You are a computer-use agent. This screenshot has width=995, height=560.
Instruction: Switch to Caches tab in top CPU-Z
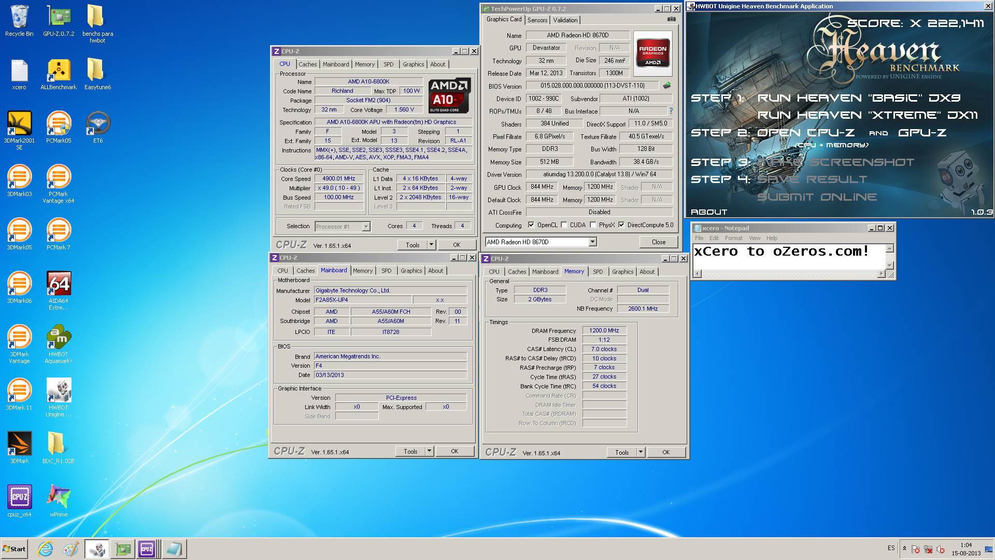[307, 64]
